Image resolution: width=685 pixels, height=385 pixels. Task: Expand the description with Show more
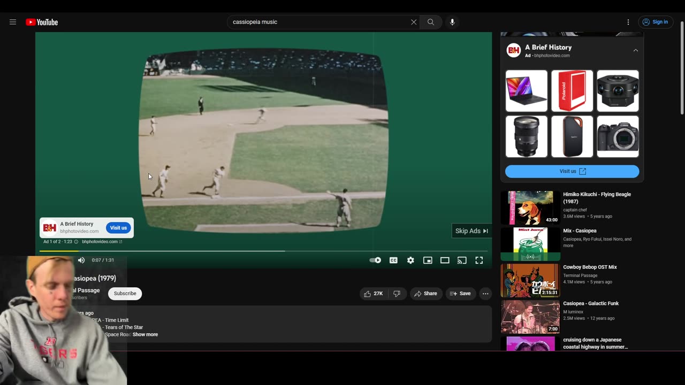145,335
